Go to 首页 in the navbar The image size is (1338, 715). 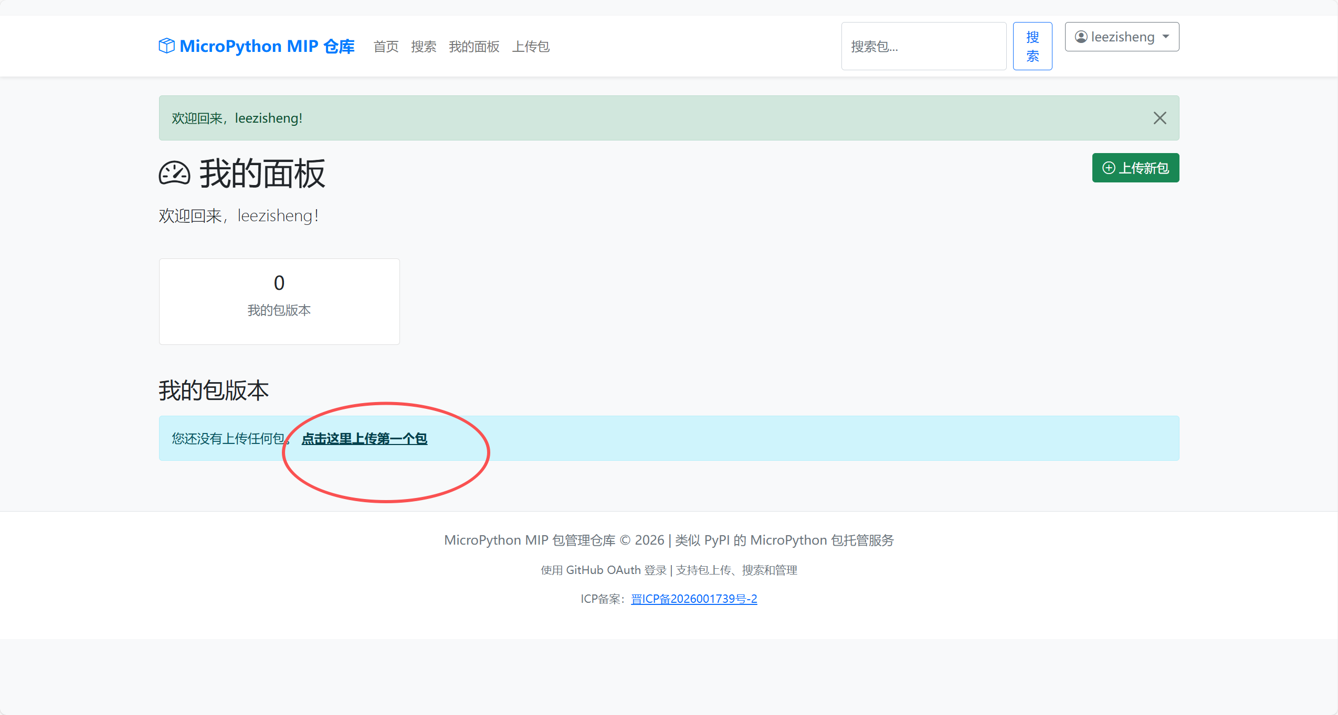click(386, 47)
